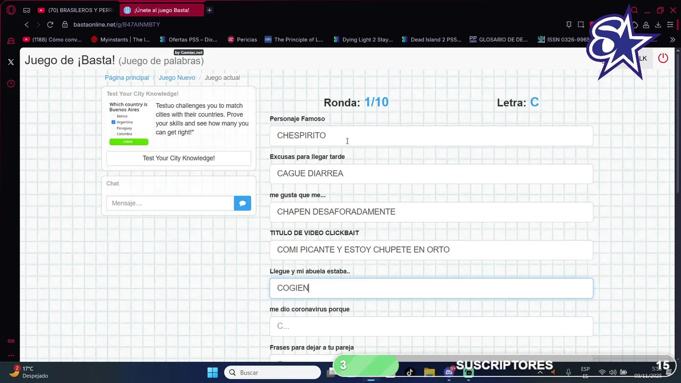Image resolution: width=681 pixels, height=383 pixels.
Task: Send the chat message with blue button
Action: pyautogui.click(x=243, y=203)
